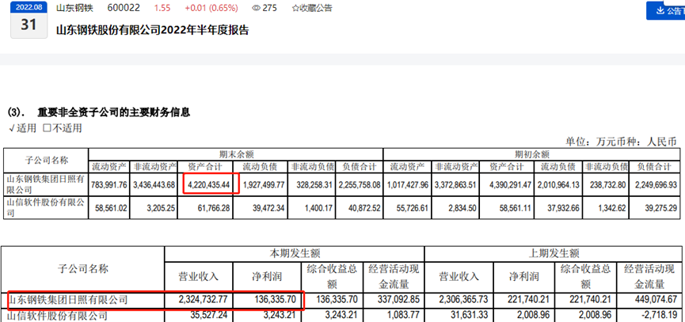Viewport: 685px width, 322px height.
Task: Click the download announcement button
Action: tap(664, 10)
